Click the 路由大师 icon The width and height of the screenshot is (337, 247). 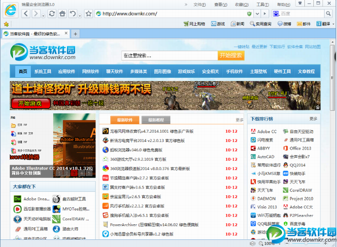57,229
